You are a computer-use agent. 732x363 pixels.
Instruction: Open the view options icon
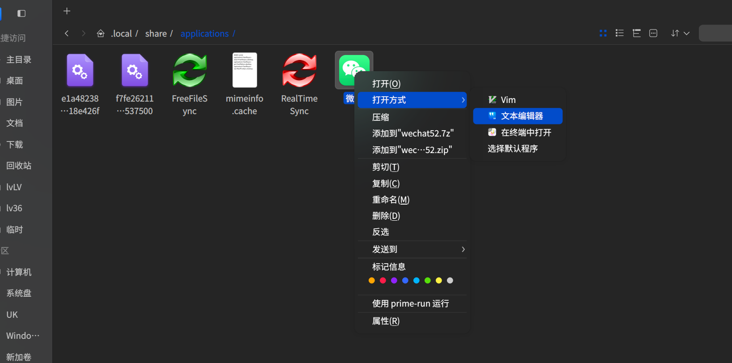click(x=653, y=33)
